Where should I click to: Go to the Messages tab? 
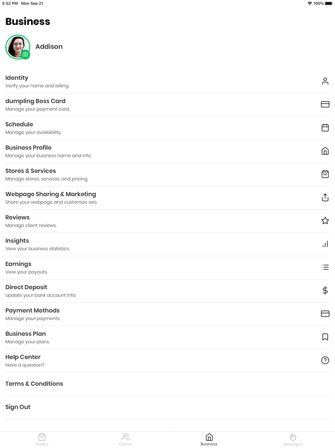(293, 439)
